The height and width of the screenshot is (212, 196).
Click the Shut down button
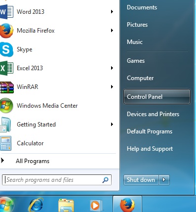click(141, 180)
